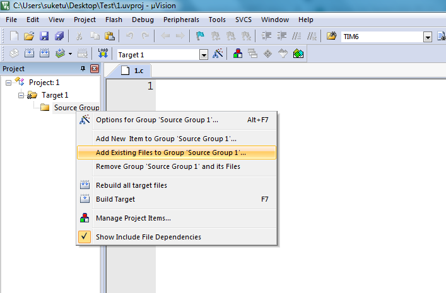Collapse the Target 1 tree node
This screenshot has height=293, width=446.
click(21, 95)
